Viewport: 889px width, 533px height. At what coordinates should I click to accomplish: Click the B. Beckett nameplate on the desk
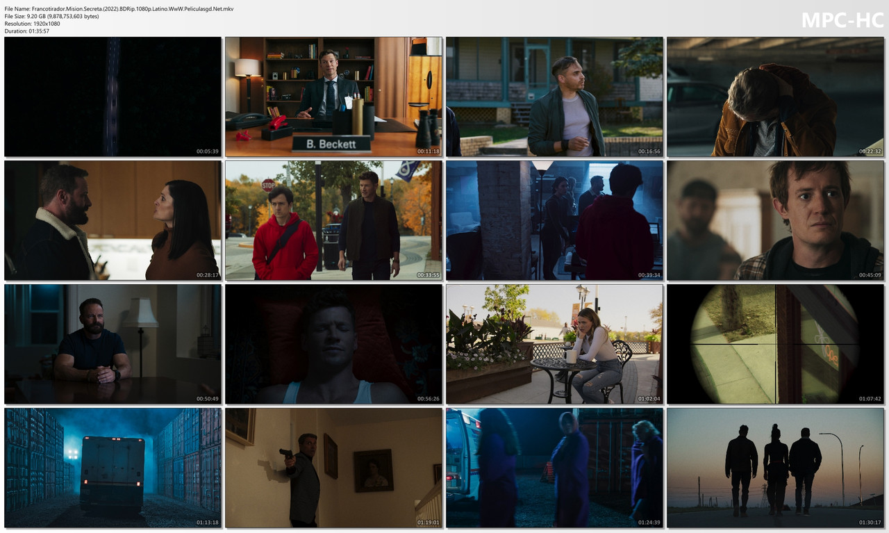pos(331,144)
